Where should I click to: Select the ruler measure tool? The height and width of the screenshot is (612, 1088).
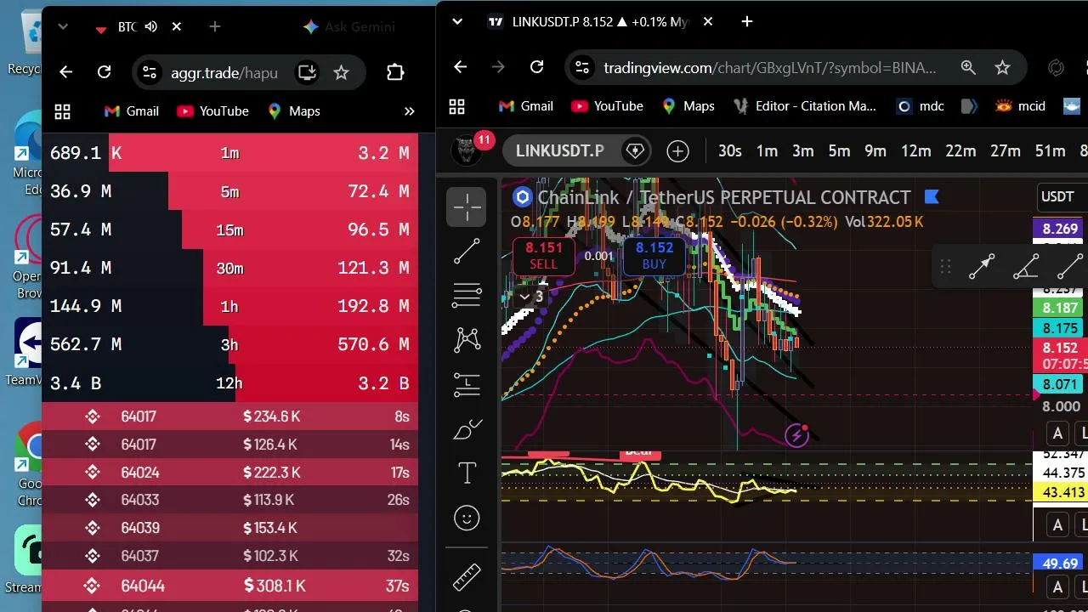pyautogui.click(x=467, y=576)
